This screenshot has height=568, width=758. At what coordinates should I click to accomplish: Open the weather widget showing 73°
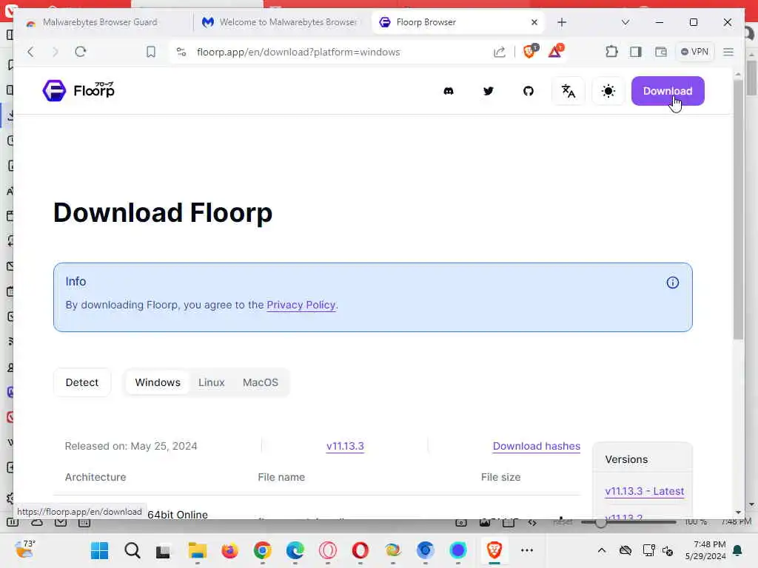click(25, 550)
